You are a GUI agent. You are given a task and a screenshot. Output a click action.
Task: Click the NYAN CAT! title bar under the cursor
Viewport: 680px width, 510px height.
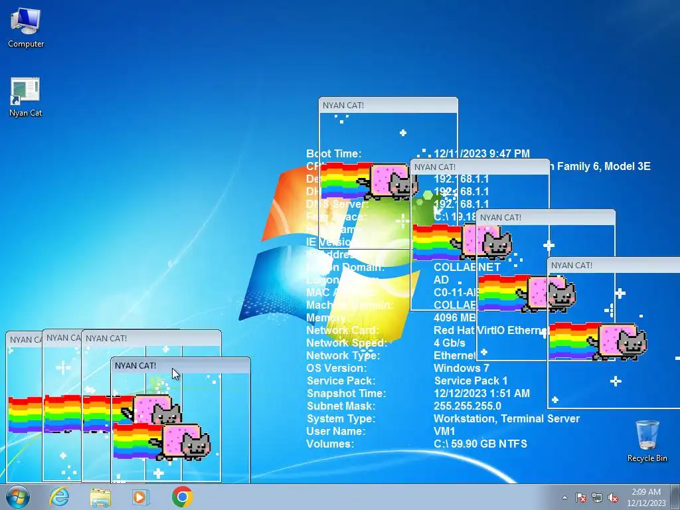pyautogui.click(x=181, y=366)
